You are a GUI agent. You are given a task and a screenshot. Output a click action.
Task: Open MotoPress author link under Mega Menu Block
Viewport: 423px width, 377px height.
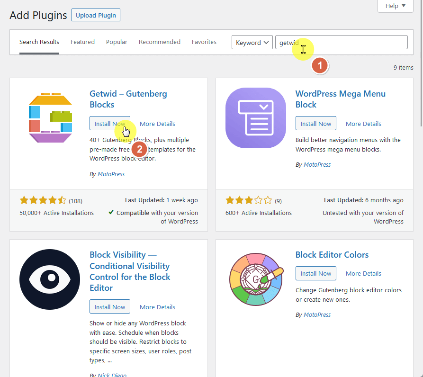[x=317, y=164]
